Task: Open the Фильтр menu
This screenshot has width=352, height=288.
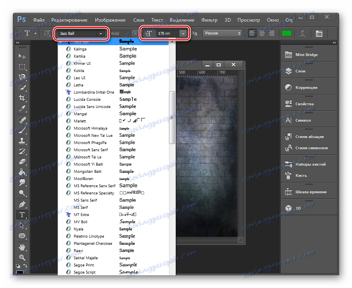Action: coord(209,20)
